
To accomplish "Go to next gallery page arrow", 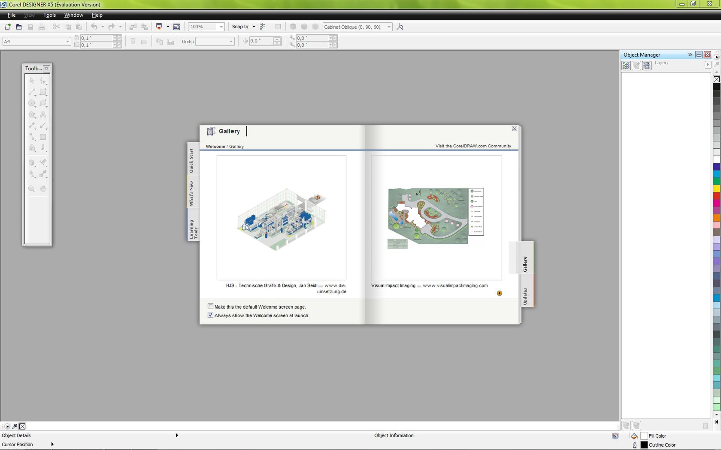I will 500,293.
